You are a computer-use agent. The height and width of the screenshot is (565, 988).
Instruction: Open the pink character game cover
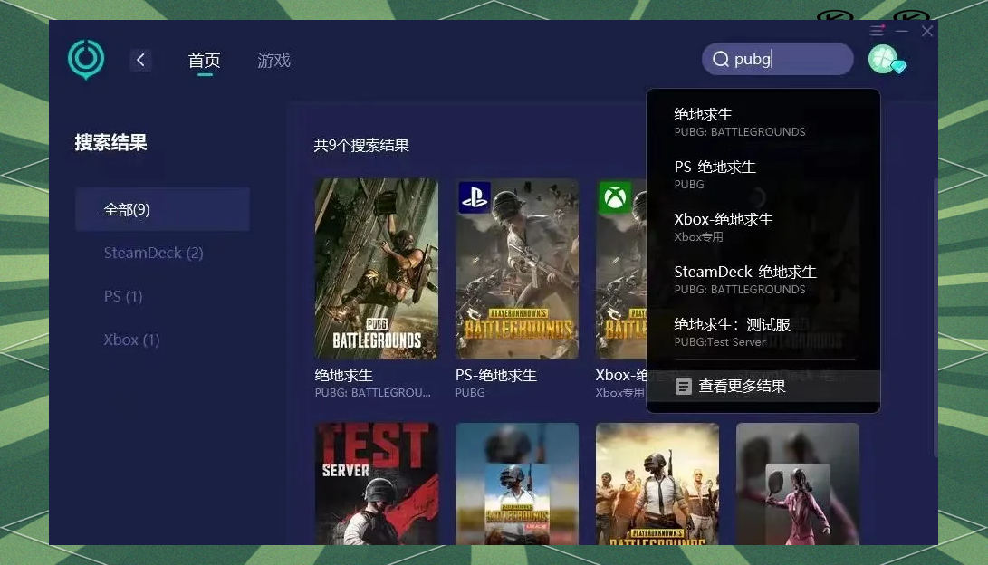(798, 484)
